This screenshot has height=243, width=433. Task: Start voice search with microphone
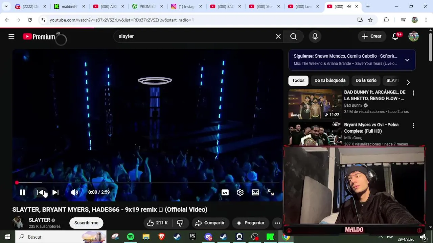315,36
